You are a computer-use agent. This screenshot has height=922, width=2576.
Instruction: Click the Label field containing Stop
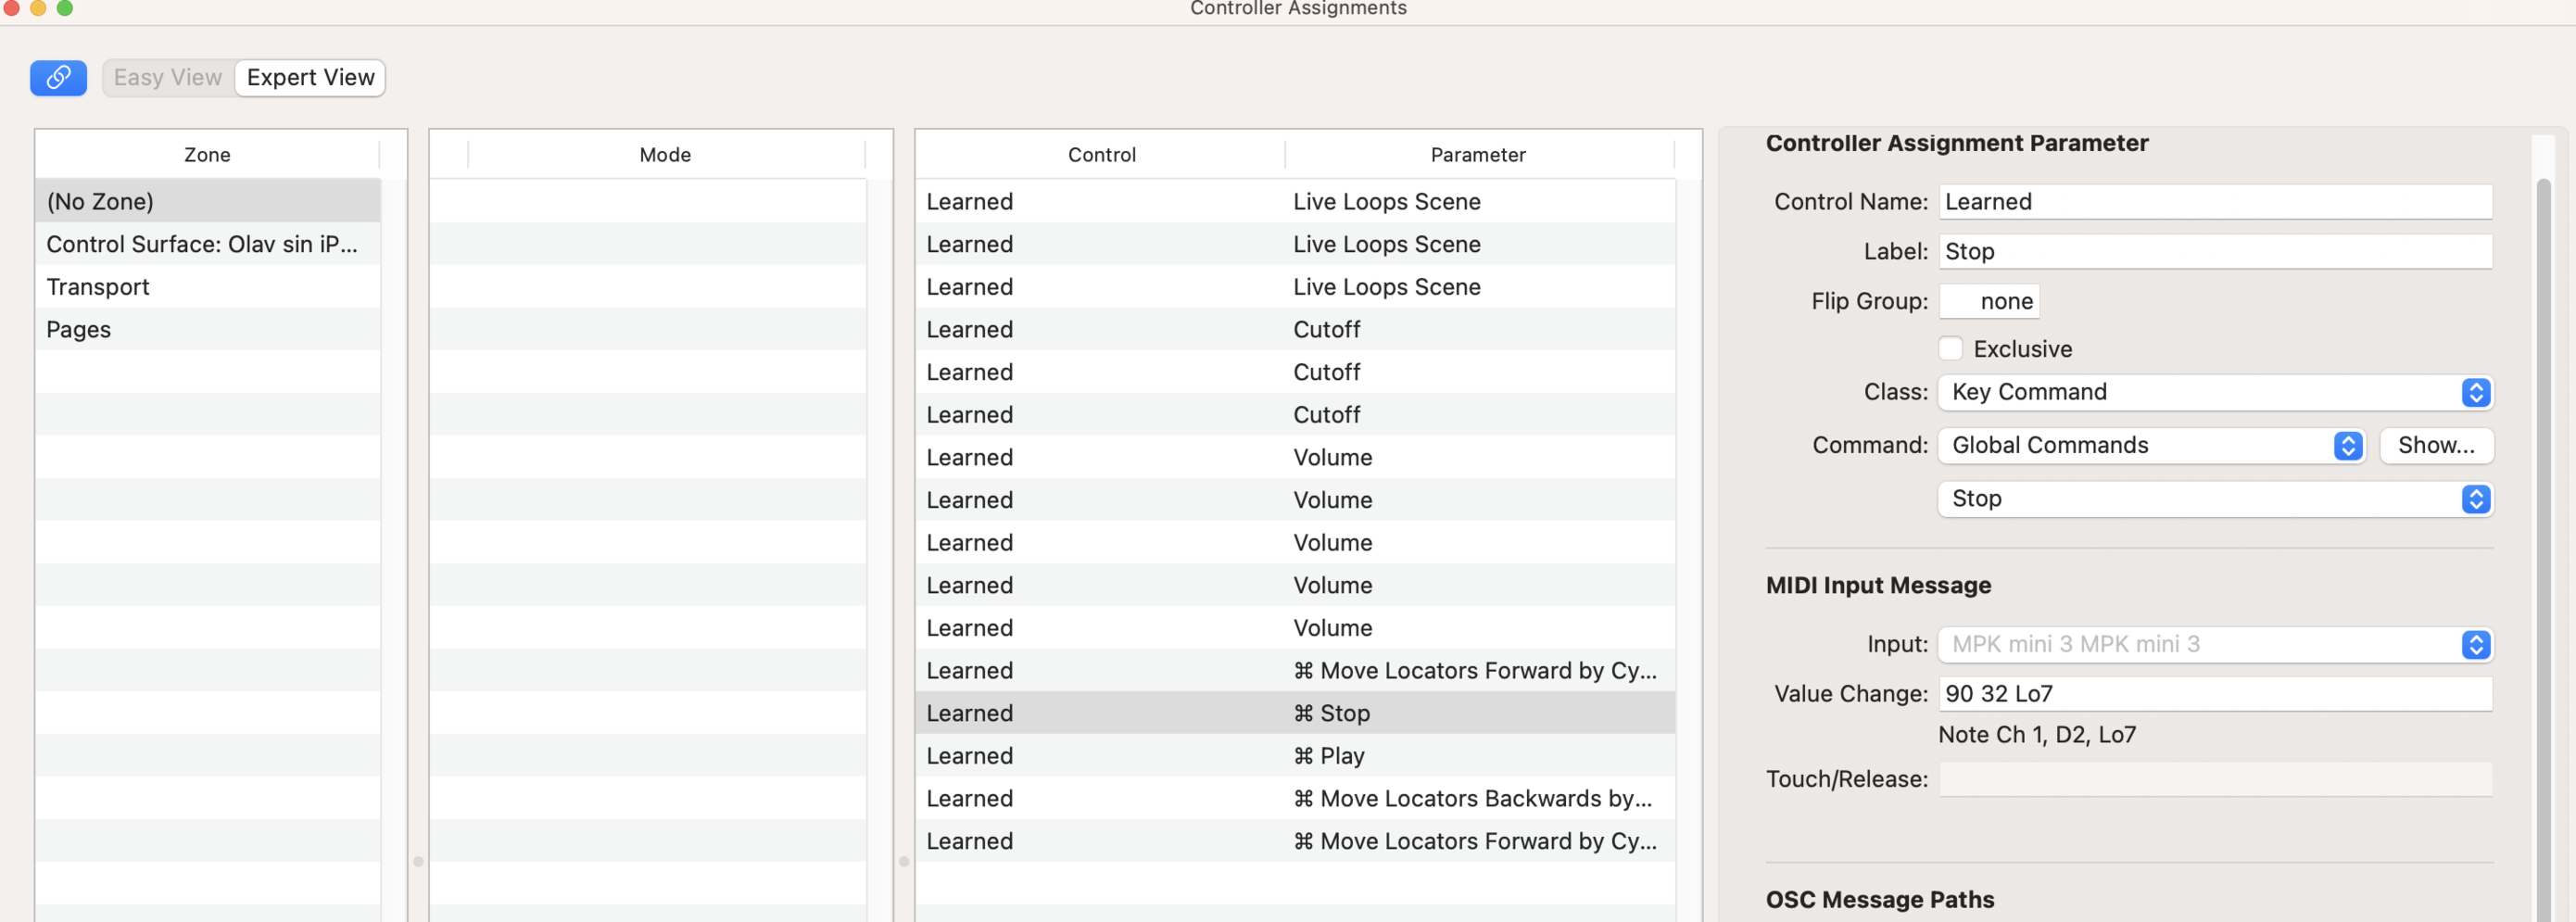[2214, 251]
